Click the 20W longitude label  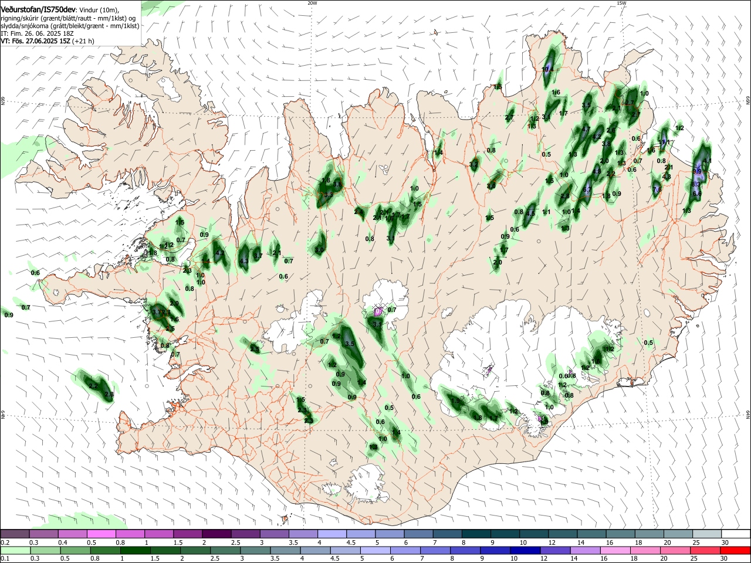pyautogui.click(x=312, y=3)
